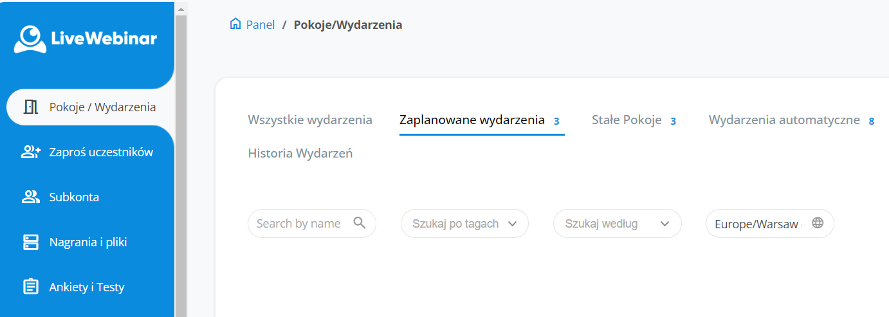Click the storage icon for Nagrania i pliki
This screenshot has height=317, width=889.
pos(31,242)
